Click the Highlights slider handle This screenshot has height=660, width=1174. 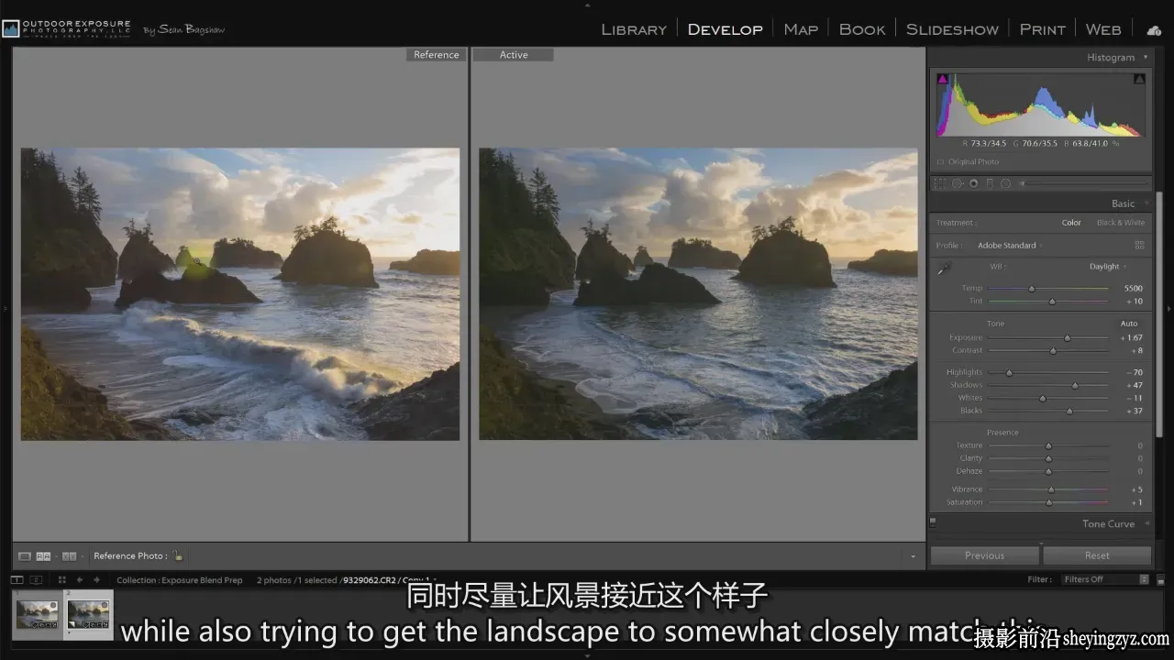pos(1009,373)
